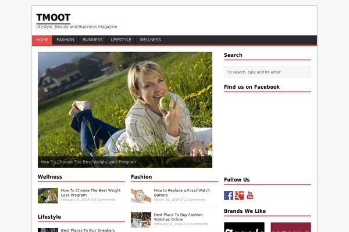This screenshot has height=232, width=349.
Task: Click the hero caption about Weight Loss Program
Action: [x=88, y=162]
